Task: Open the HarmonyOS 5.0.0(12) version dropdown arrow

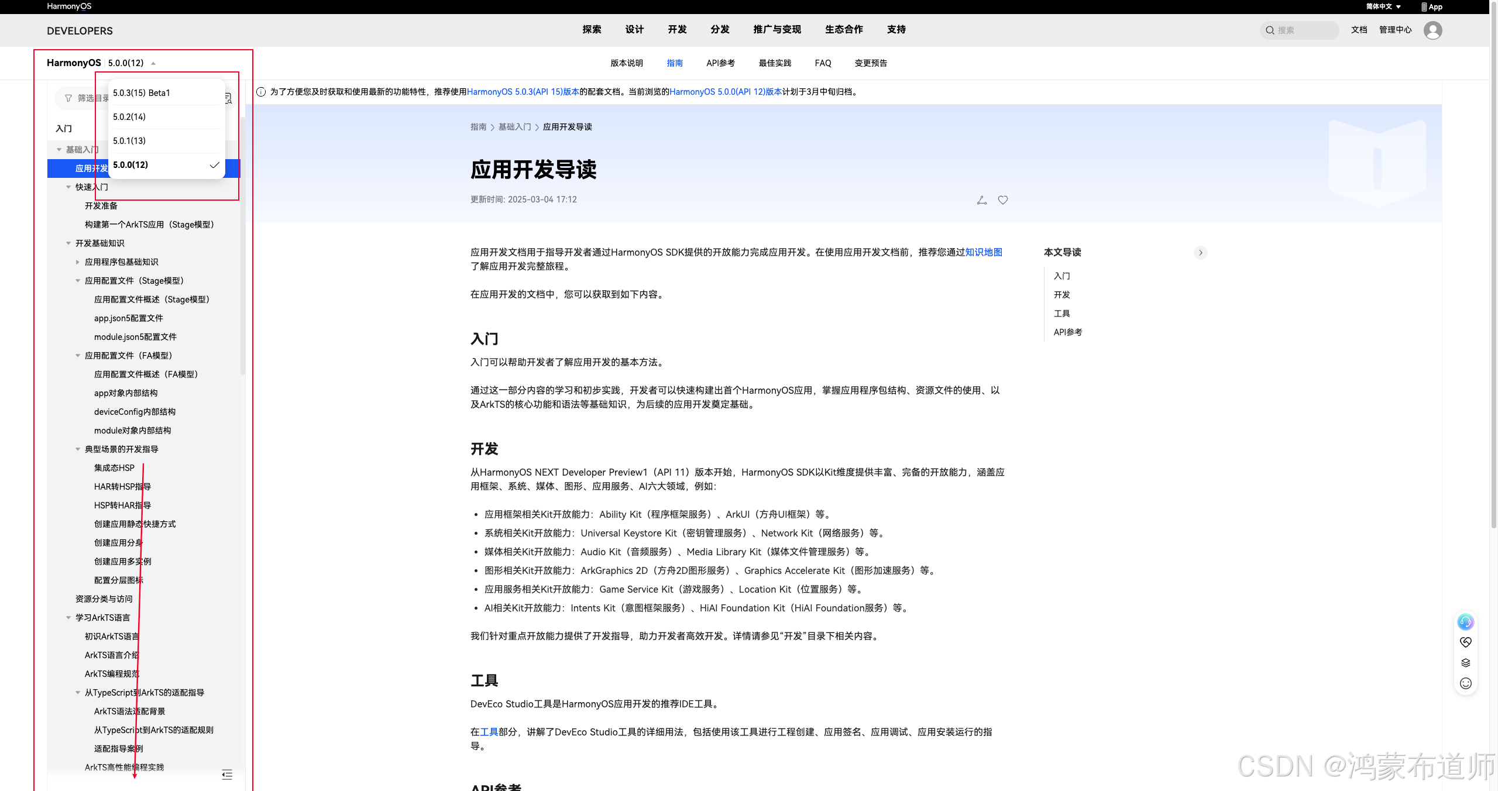Action: (153, 63)
